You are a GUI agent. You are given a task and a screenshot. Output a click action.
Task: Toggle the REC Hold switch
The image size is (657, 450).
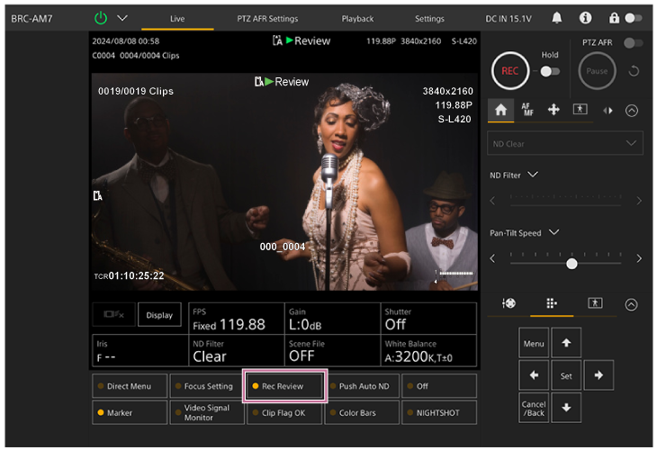549,71
